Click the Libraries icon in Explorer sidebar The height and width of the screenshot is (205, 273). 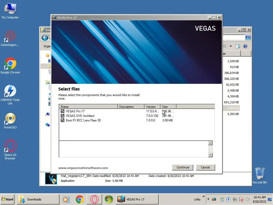tap(47, 82)
